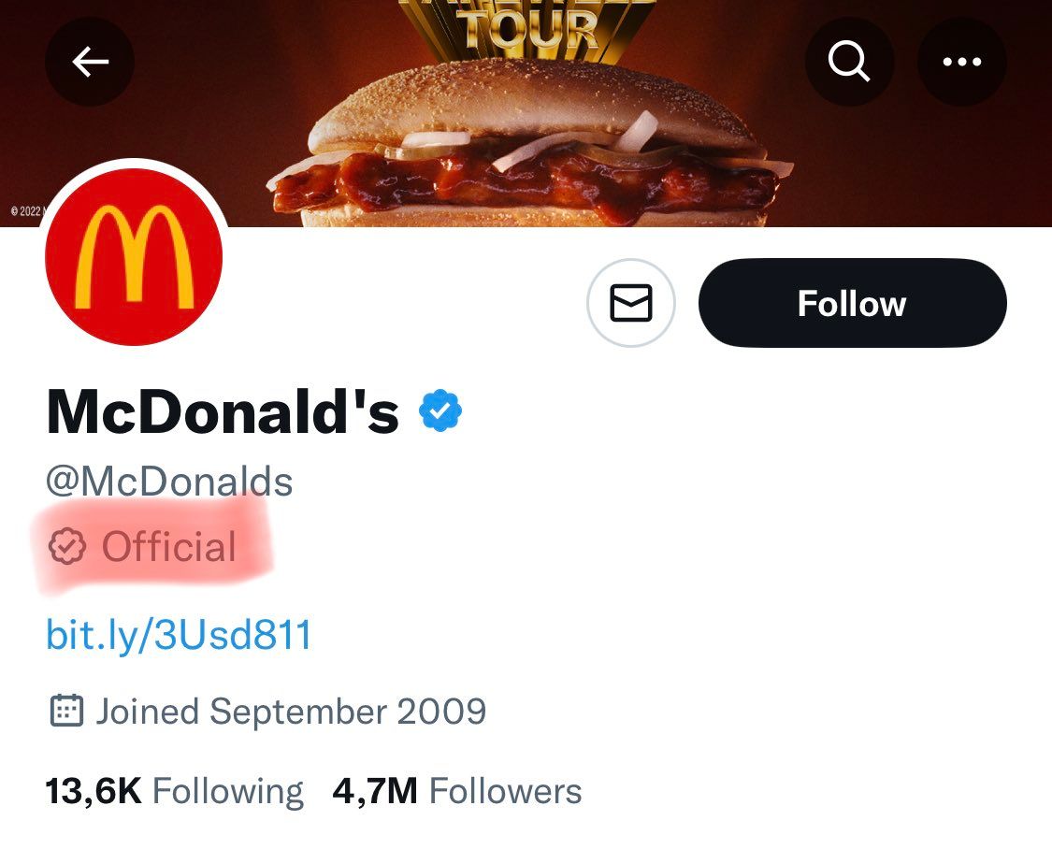Screen dimensions: 1052x849
Task: Click the McDonald's display name
Action: click(x=223, y=411)
